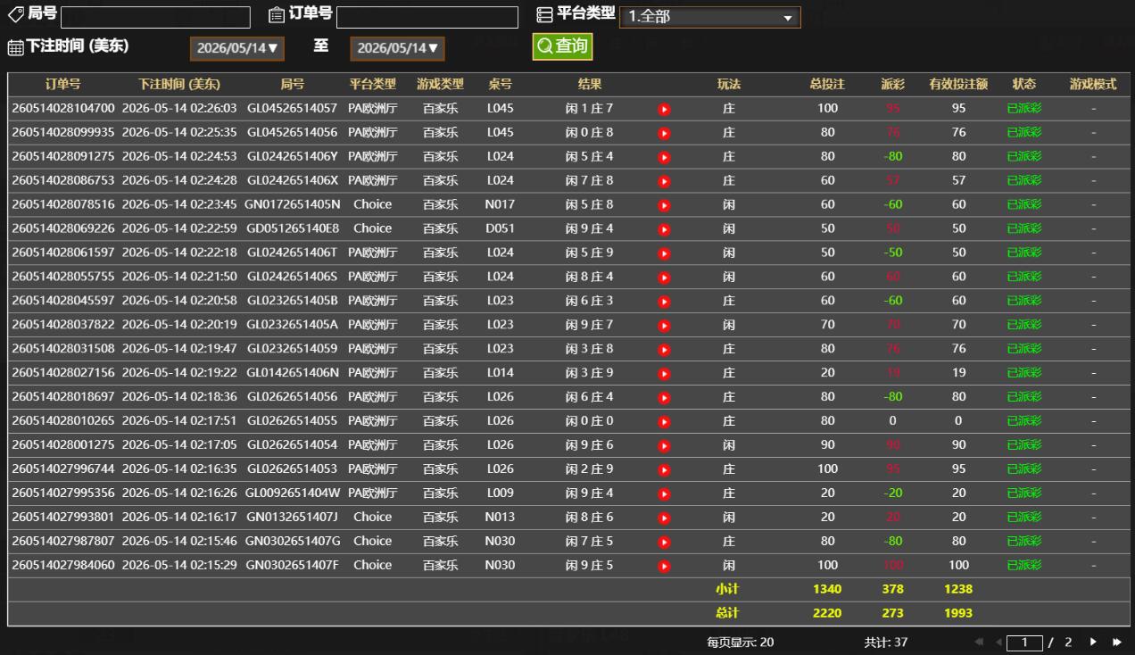The image size is (1135, 655).
Task: Select round number GL04526514057
Action: 293,109
